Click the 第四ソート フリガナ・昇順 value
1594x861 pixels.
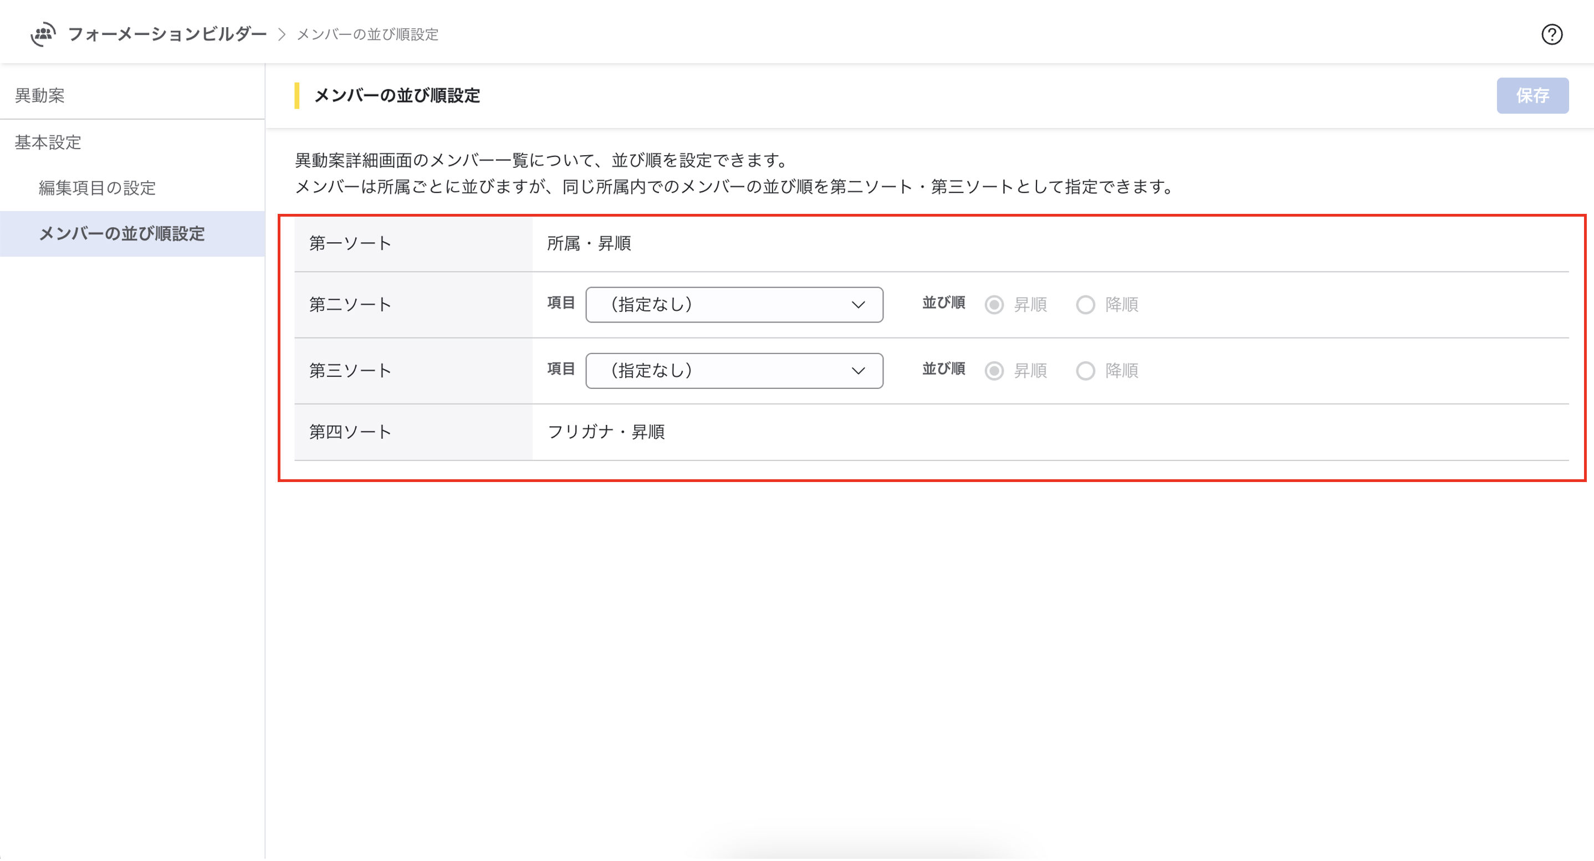[606, 432]
